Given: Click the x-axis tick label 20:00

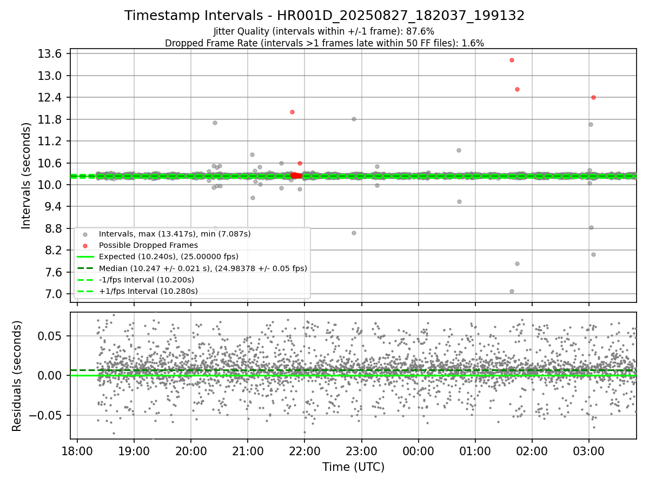Looking at the screenshot, I should click(x=190, y=450).
